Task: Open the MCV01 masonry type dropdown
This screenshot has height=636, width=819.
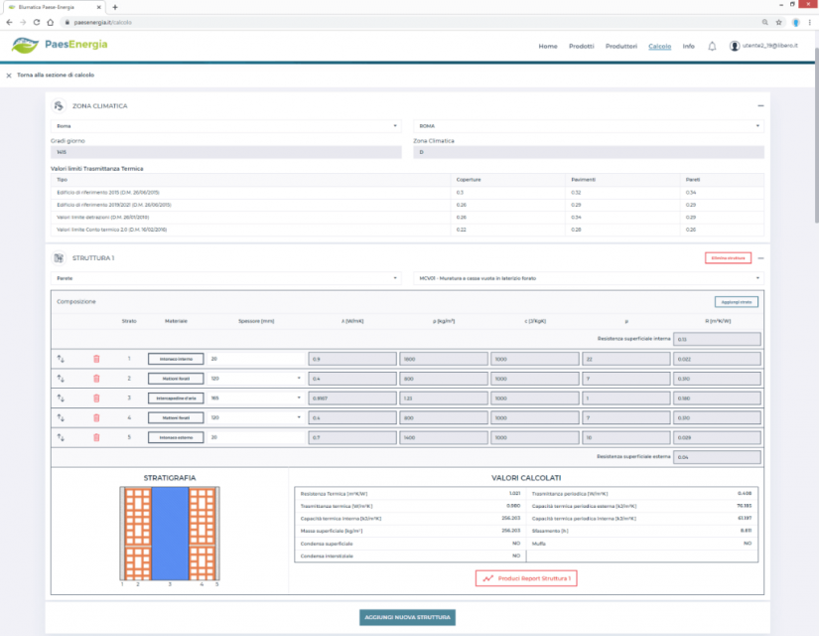Action: click(x=588, y=278)
